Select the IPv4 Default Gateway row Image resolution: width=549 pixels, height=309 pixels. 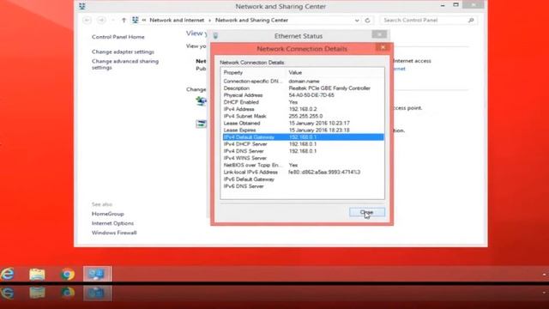point(303,137)
